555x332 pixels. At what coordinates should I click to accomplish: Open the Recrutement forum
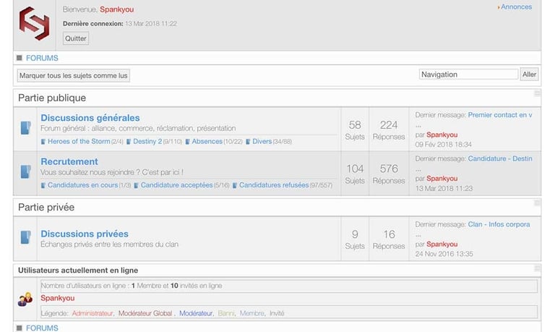tap(69, 161)
